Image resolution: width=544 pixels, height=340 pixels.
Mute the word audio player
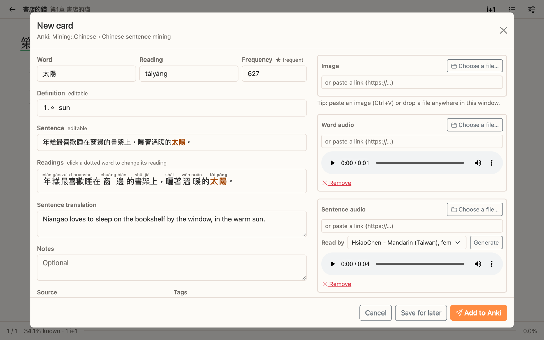tap(478, 163)
